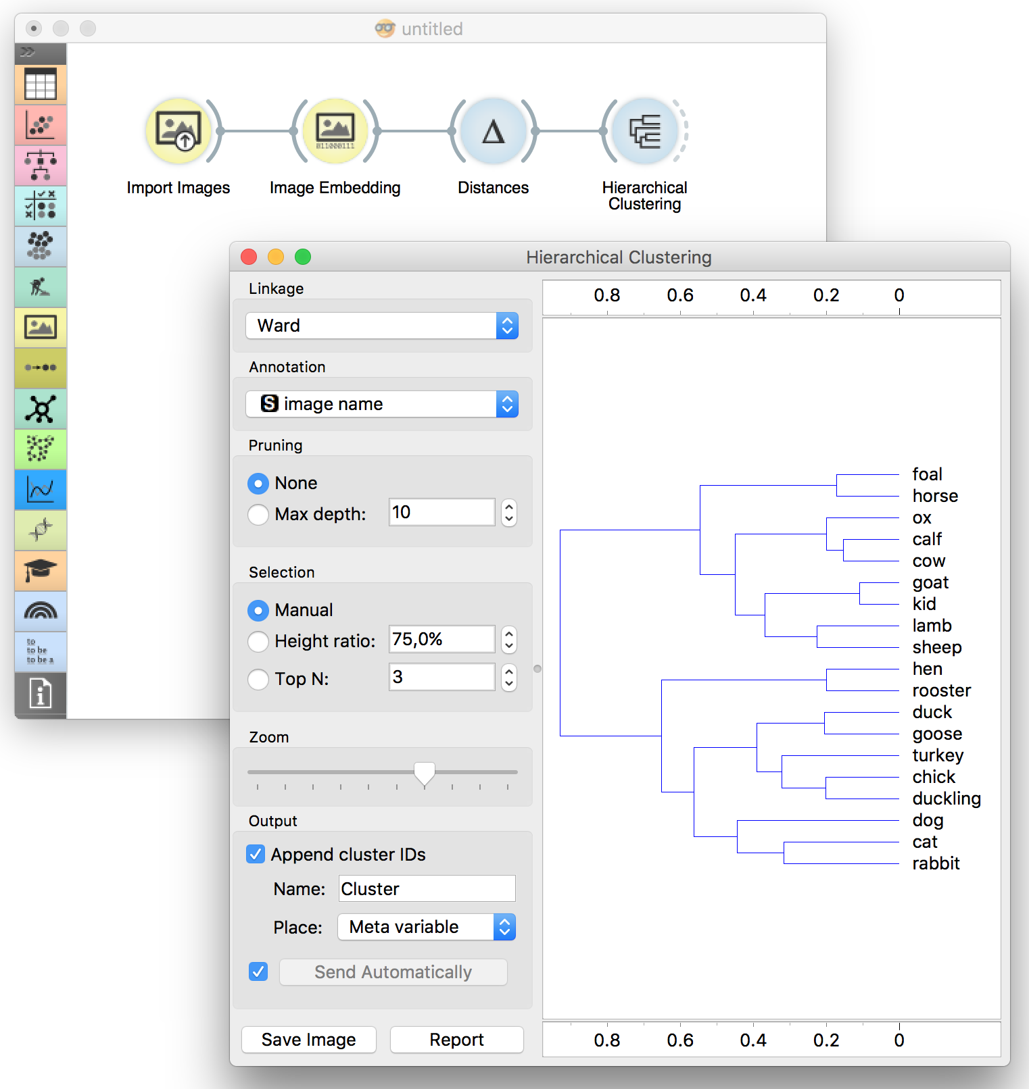The height and width of the screenshot is (1089, 1029).
Task: Open the Place dropdown showing Meta variable
Action: (427, 927)
